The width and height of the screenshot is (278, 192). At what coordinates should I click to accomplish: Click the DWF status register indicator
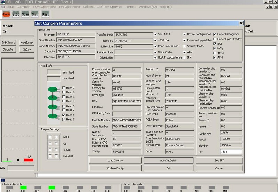coord(38,187)
